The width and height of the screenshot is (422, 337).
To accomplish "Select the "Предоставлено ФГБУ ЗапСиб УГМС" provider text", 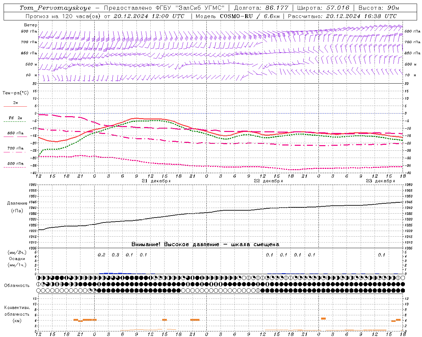I will point(164,8).
